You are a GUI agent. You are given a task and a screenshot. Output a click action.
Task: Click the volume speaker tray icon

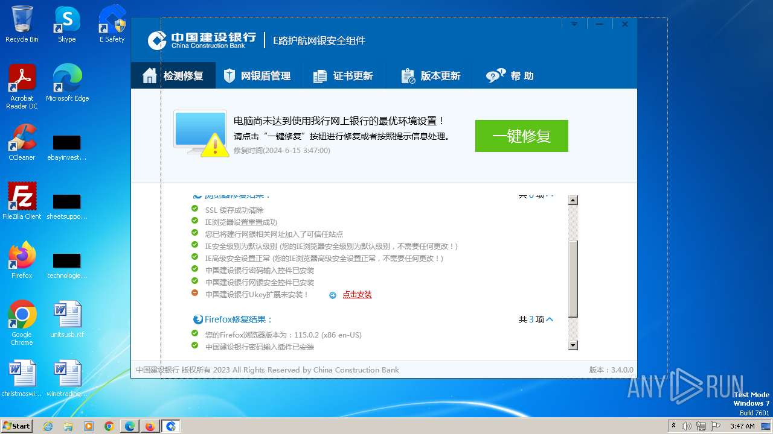tap(687, 426)
